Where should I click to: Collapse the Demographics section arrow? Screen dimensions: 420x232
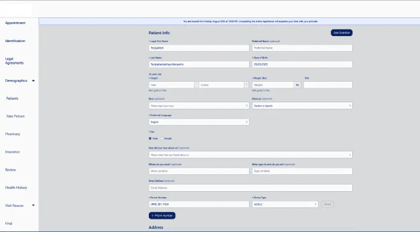[33, 81]
